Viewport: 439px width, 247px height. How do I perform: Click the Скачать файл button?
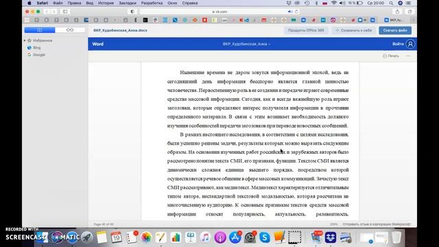tap(395, 30)
